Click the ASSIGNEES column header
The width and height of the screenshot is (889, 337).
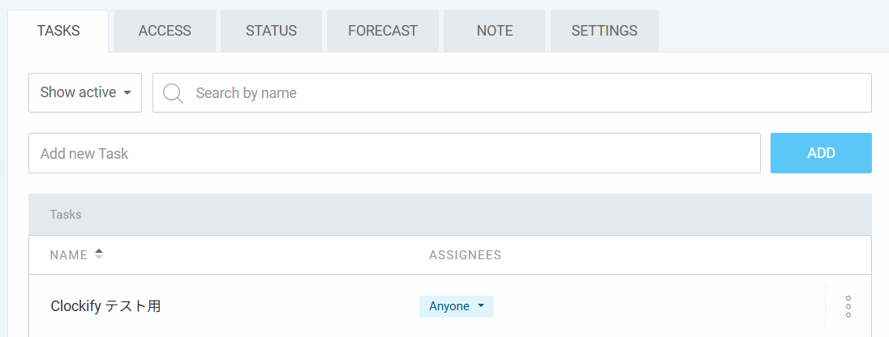click(465, 255)
